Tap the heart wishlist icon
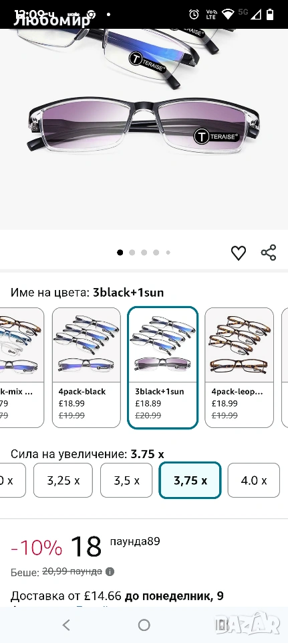The height and width of the screenshot is (643, 288). (x=239, y=253)
